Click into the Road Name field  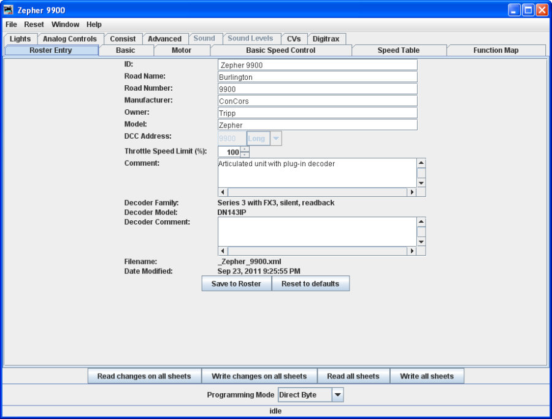coord(317,77)
